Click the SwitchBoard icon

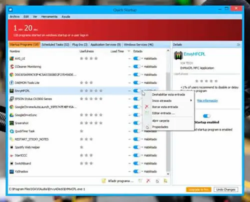11,163
